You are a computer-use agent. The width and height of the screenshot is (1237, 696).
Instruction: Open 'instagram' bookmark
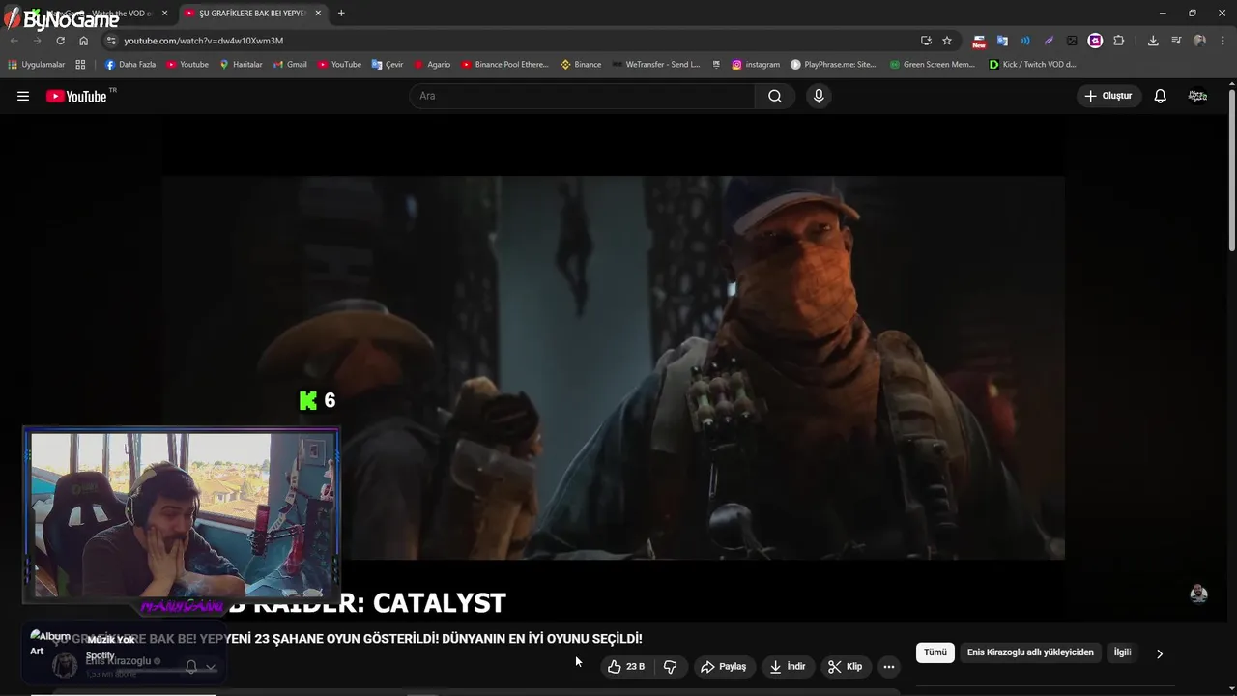756,65
